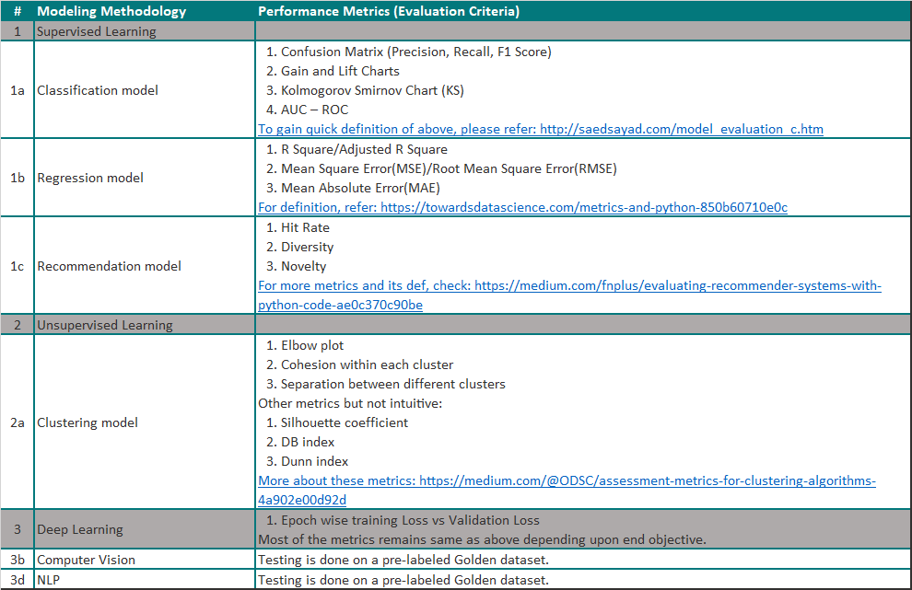Select the Classification model cell
This screenshot has height=590, width=912.
point(98,90)
